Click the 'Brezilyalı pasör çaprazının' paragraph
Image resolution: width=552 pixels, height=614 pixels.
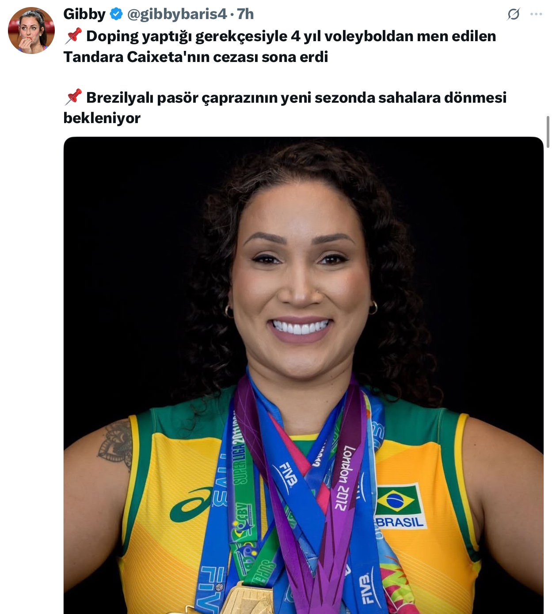click(x=285, y=108)
